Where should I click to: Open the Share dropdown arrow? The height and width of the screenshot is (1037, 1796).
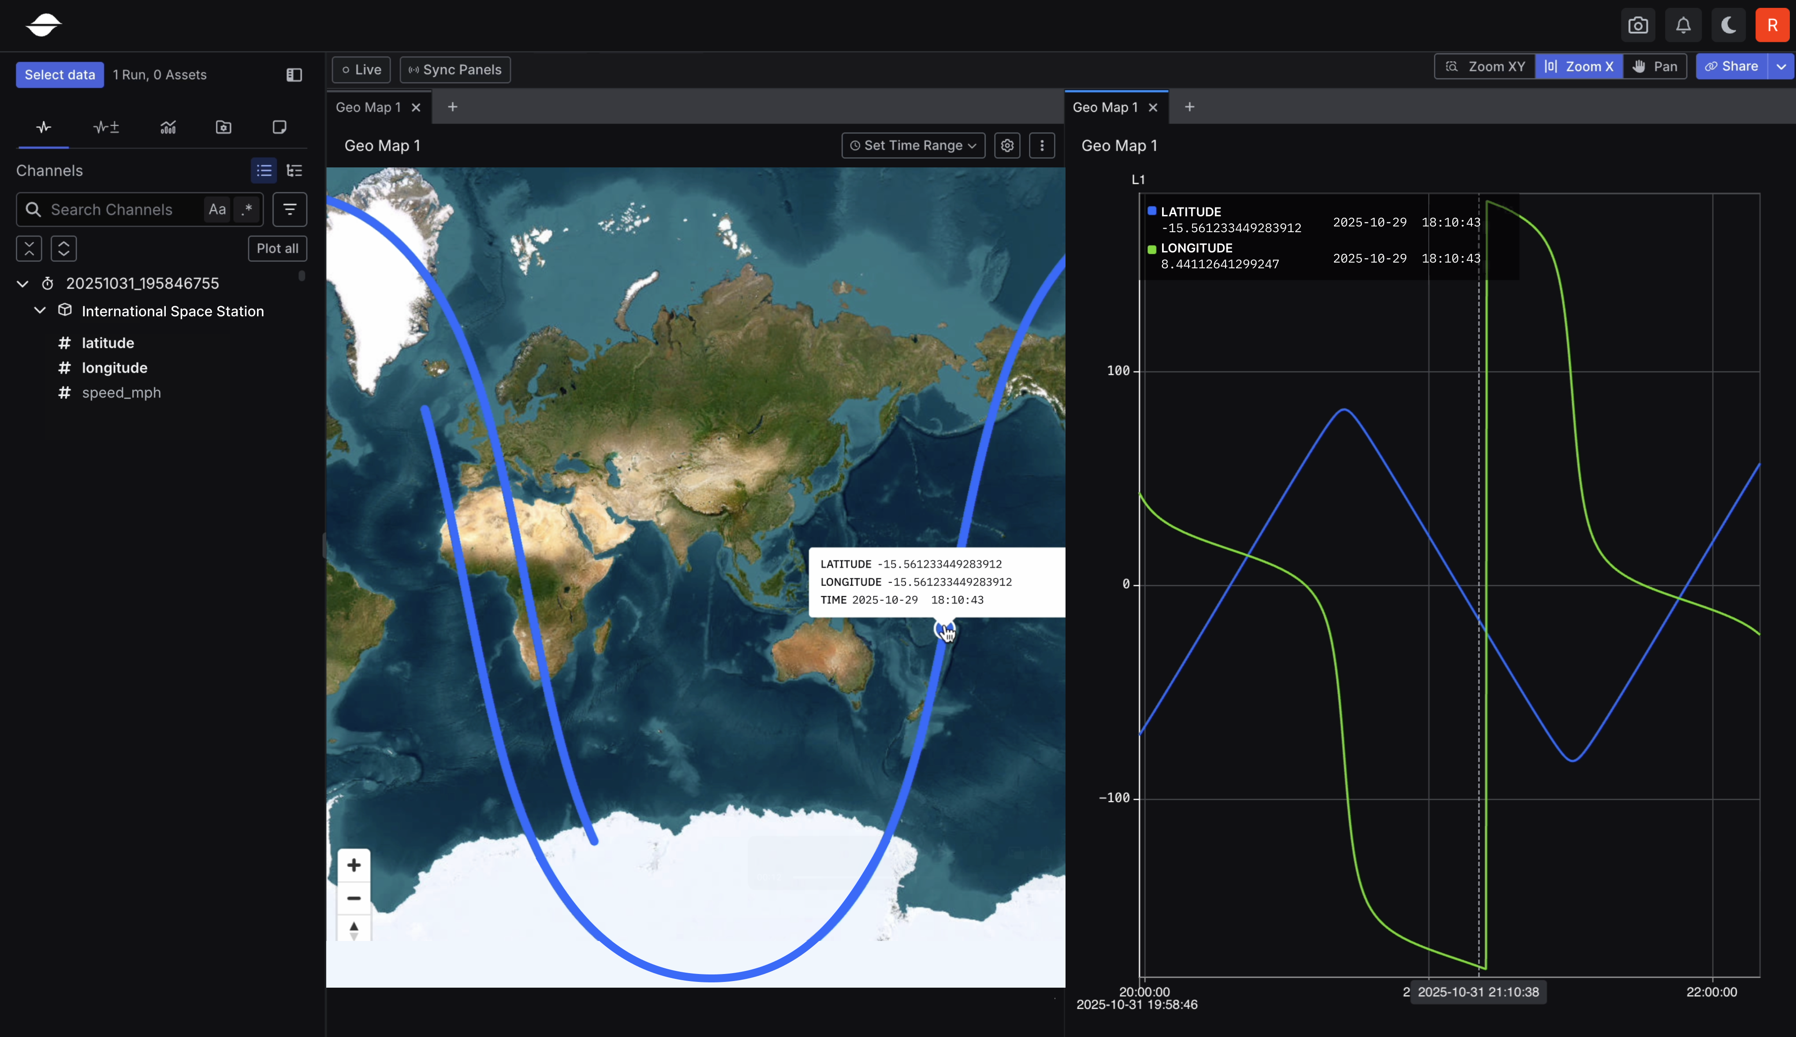1781,66
